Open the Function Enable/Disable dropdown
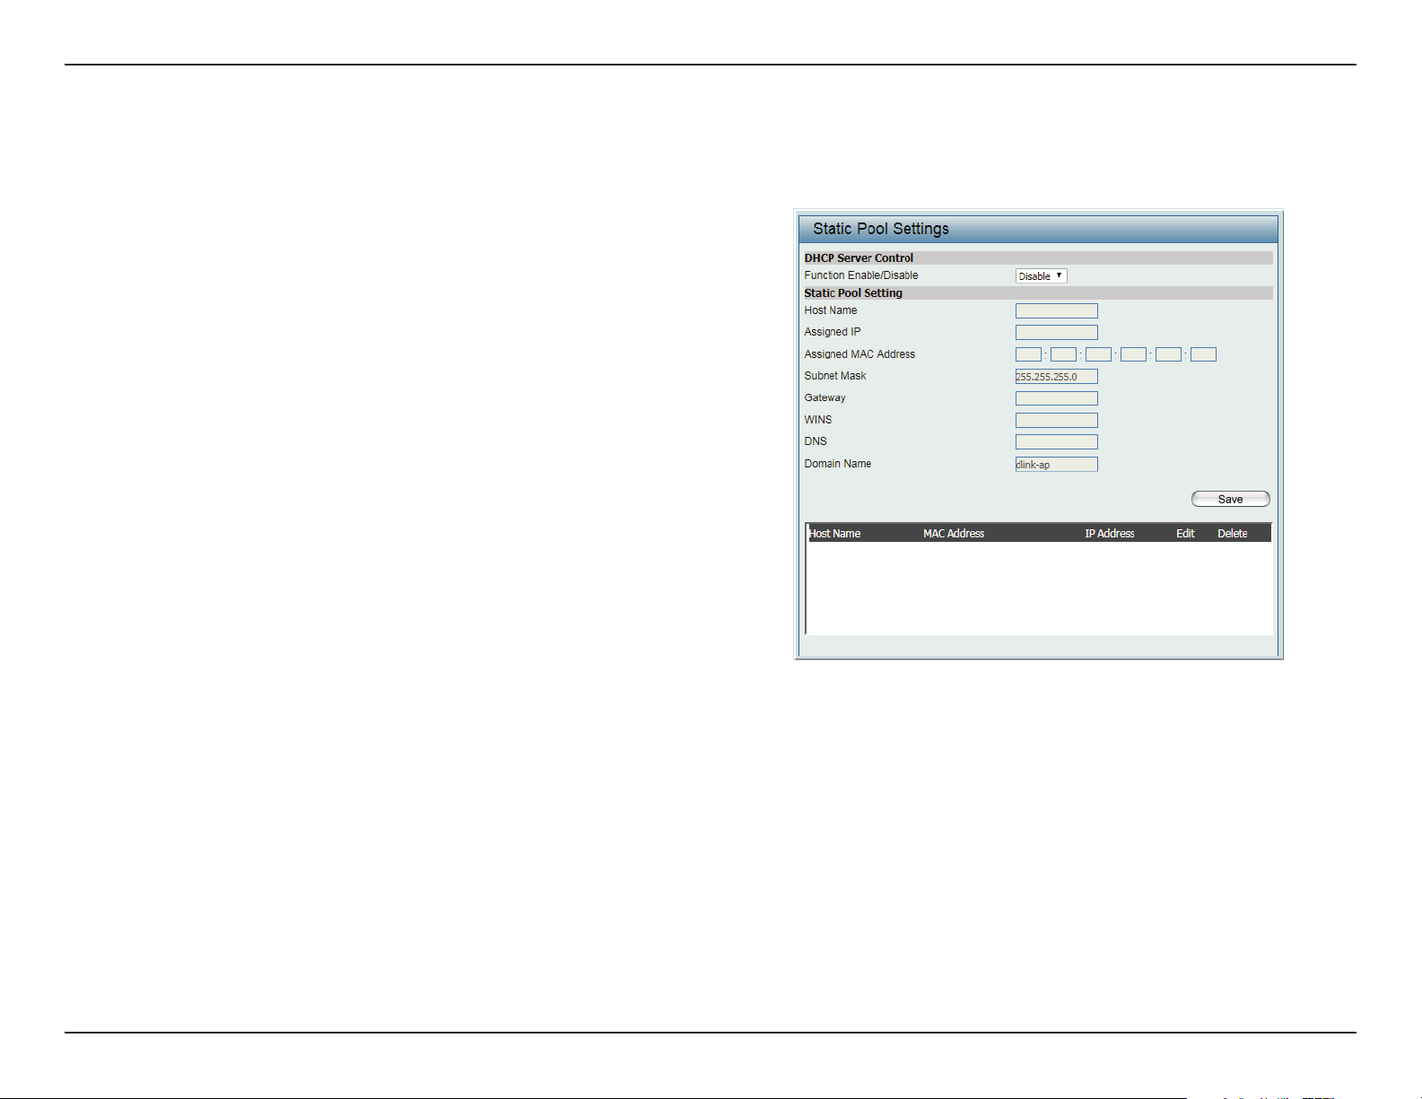1422x1099 pixels. click(1041, 276)
